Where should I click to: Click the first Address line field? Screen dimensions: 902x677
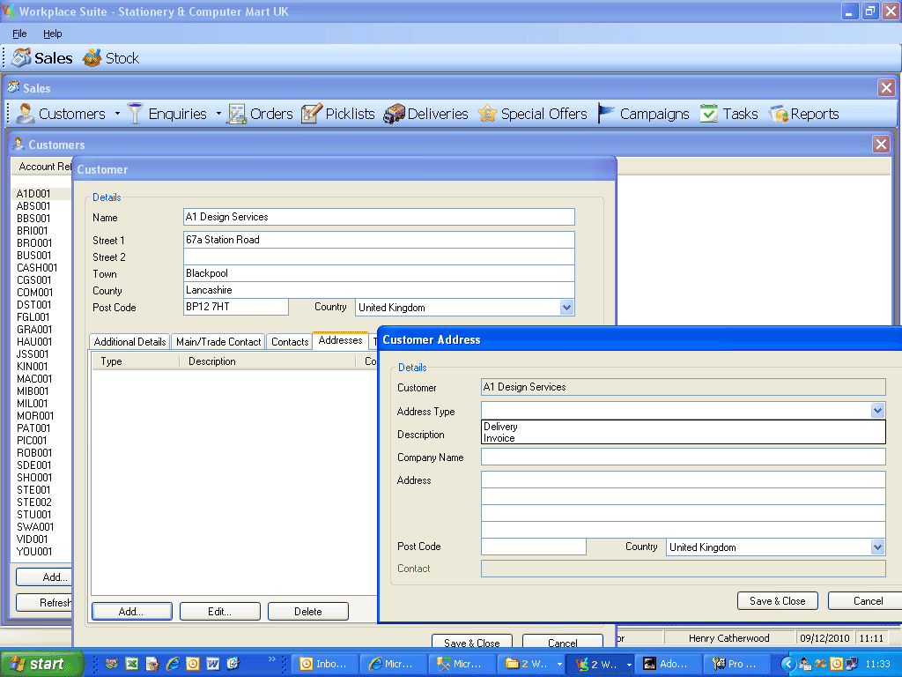[x=683, y=480]
